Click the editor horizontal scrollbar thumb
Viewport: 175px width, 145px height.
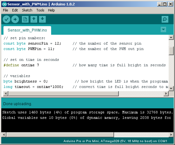(x=64, y=93)
